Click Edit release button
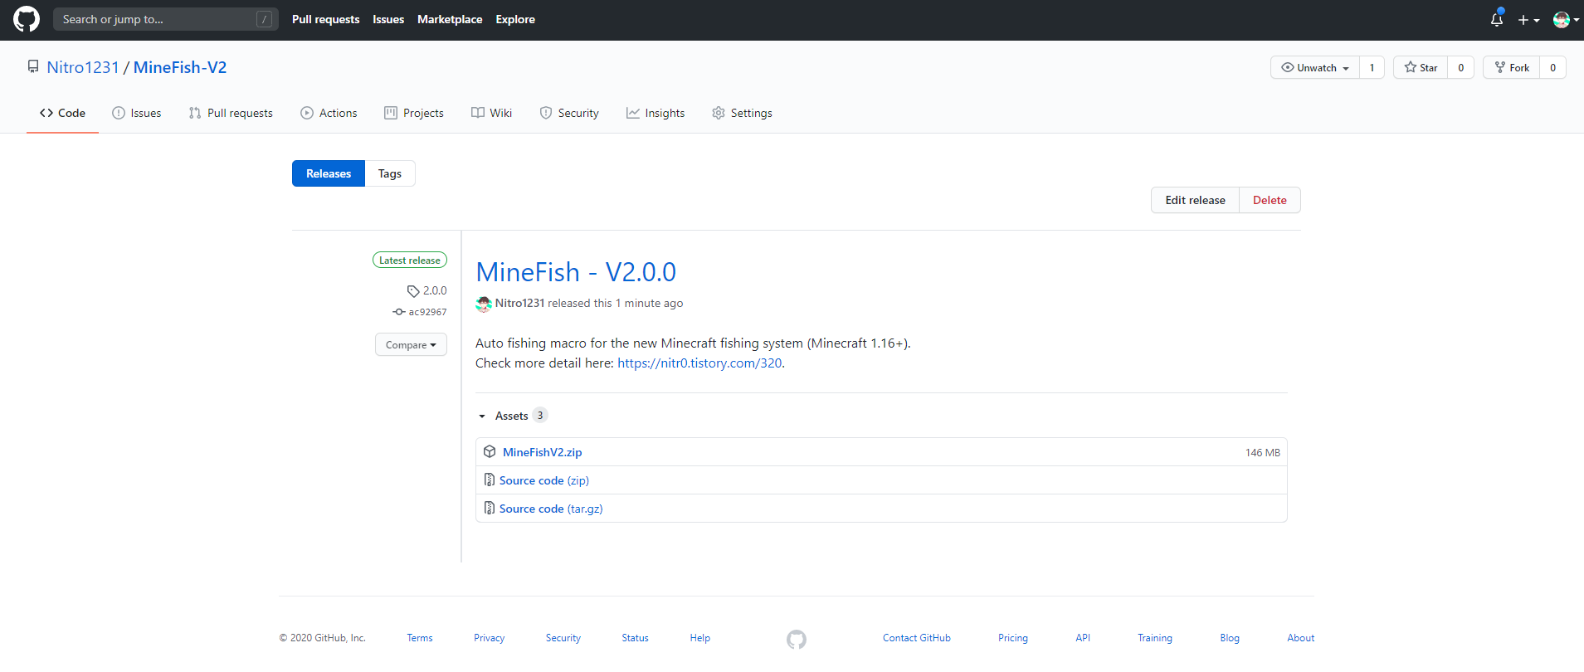 [x=1195, y=200]
